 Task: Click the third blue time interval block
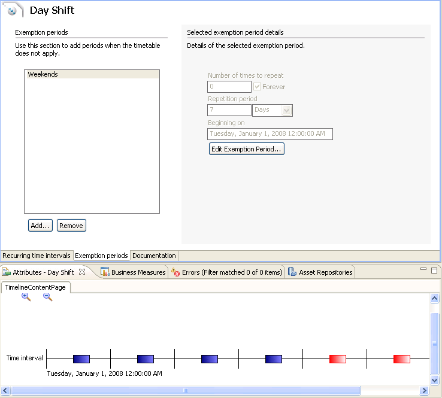(x=210, y=359)
